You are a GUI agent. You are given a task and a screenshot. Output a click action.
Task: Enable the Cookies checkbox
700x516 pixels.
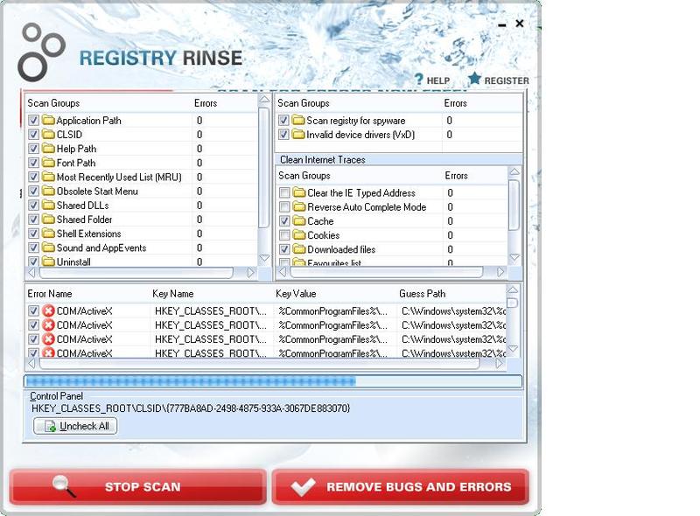(284, 235)
